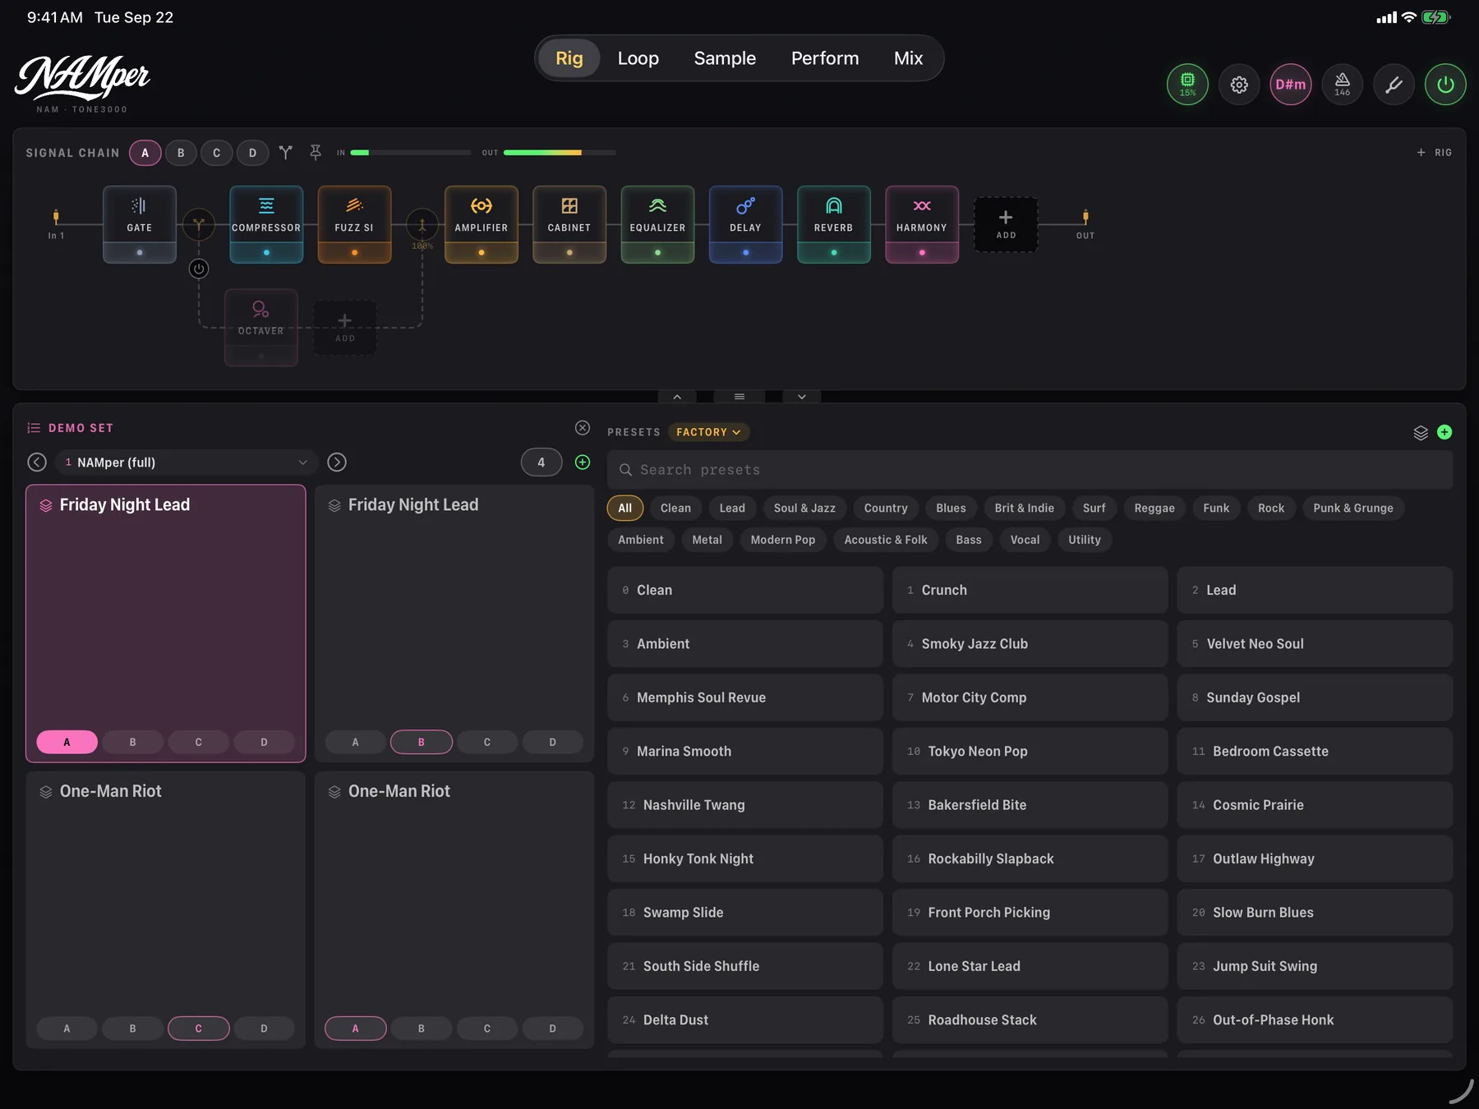
Task: Select the Gate block in signal chain
Action: pos(140,224)
